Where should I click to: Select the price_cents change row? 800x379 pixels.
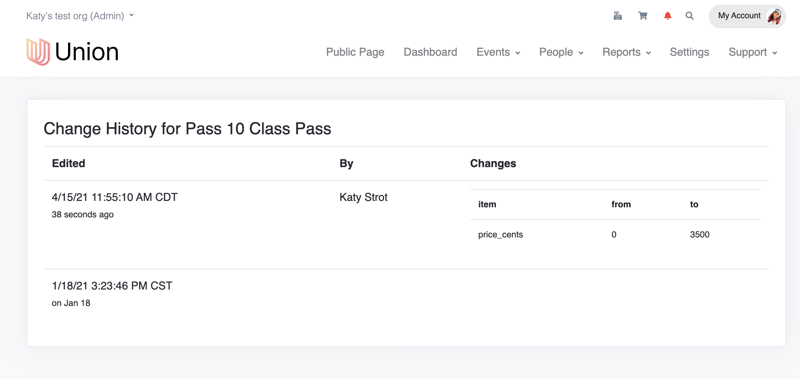(x=616, y=235)
